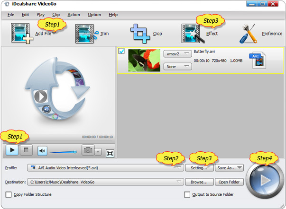
Task: Enable Output to Source Folder
Action: click(187, 194)
